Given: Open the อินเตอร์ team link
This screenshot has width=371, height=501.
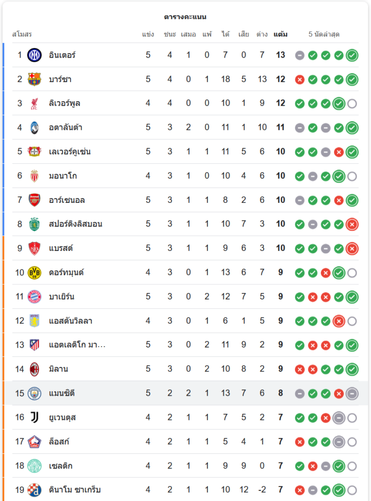Looking at the screenshot, I should click(62, 55).
